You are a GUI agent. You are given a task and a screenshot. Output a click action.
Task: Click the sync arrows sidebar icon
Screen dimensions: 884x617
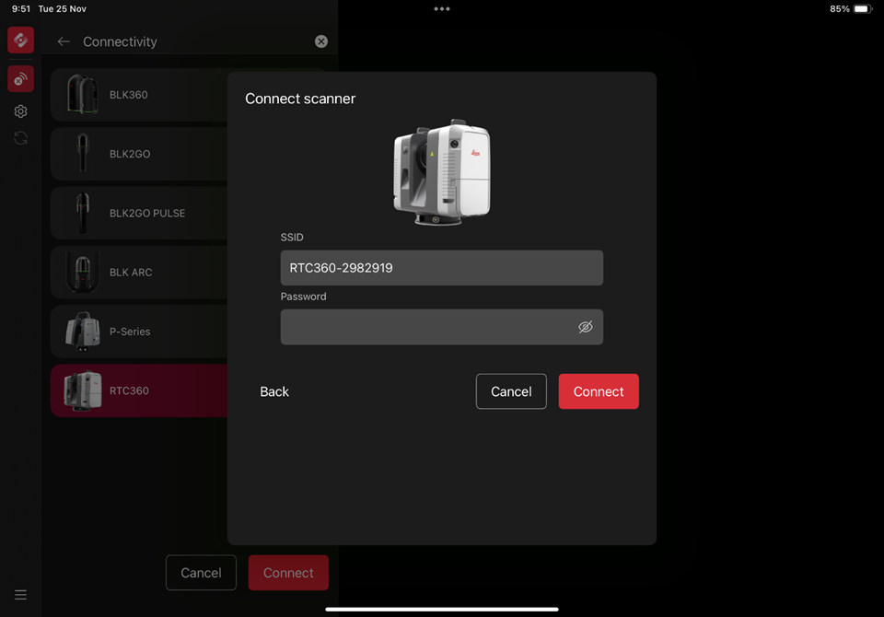click(x=20, y=138)
